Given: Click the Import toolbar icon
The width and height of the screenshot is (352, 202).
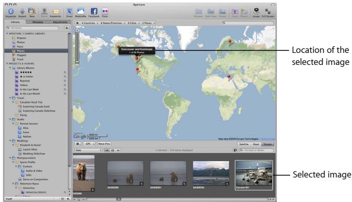Looking at the screenshot, I should tap(22, 11).
